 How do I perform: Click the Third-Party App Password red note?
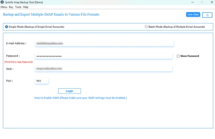(18, 62)
